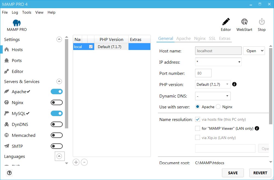The width and height of the screenshot is (274, 180).
Task: Open the IP address dropdown
Action: point(218,62)
